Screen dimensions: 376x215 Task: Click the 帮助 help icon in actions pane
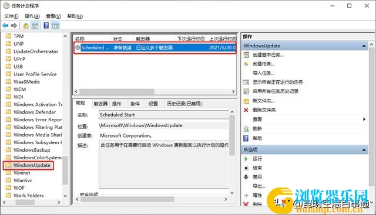coord(246,138)
